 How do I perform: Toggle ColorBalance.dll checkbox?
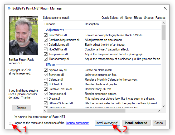tap(46, 45)
